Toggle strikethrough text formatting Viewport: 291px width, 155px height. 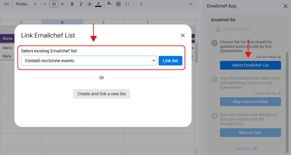pyautogui.click(x=89, y=4)
